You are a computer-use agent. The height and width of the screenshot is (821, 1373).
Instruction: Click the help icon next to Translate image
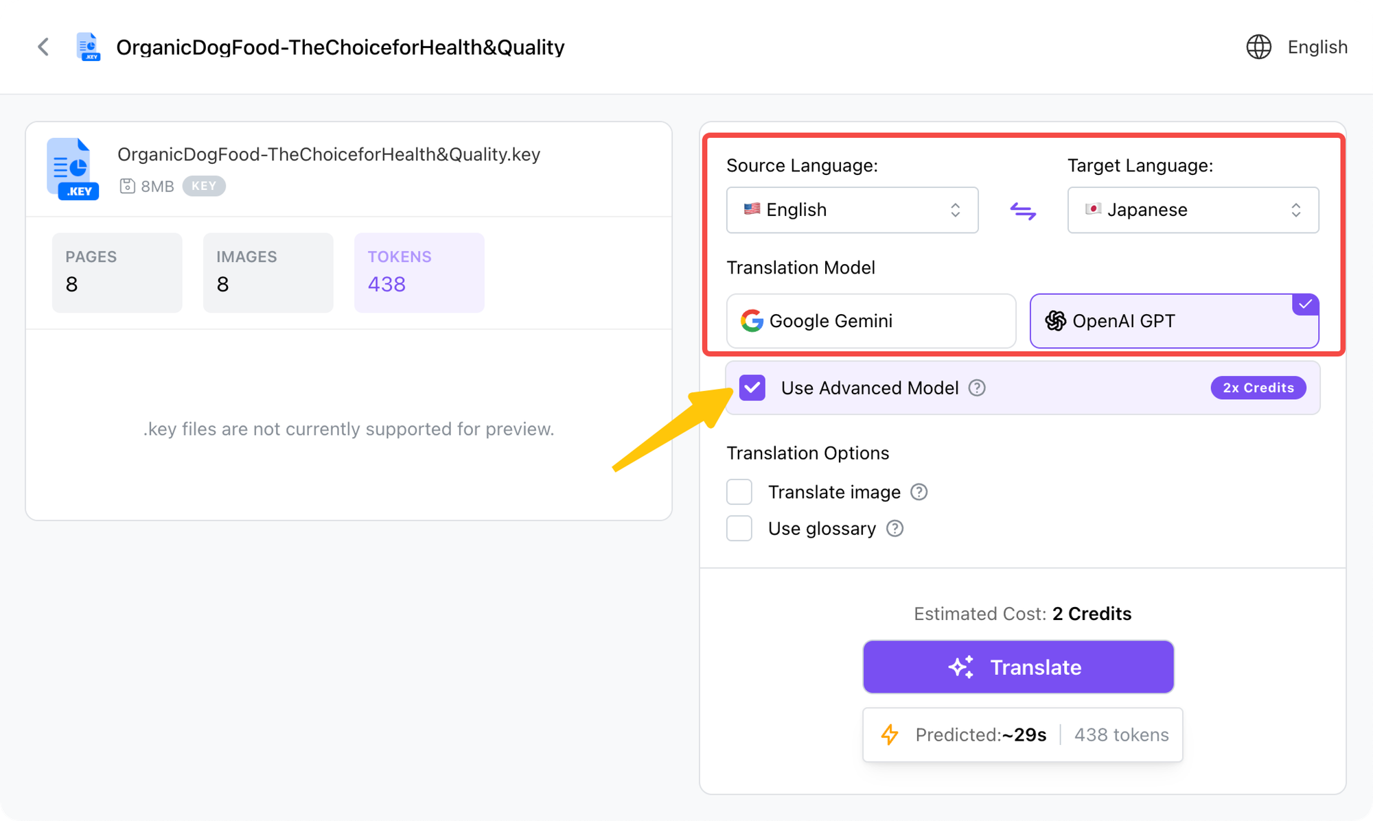pyautogui.click(x=919, y=492)
